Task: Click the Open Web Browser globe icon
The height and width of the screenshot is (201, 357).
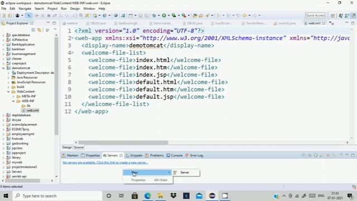Action: click(x=115, y=16)
